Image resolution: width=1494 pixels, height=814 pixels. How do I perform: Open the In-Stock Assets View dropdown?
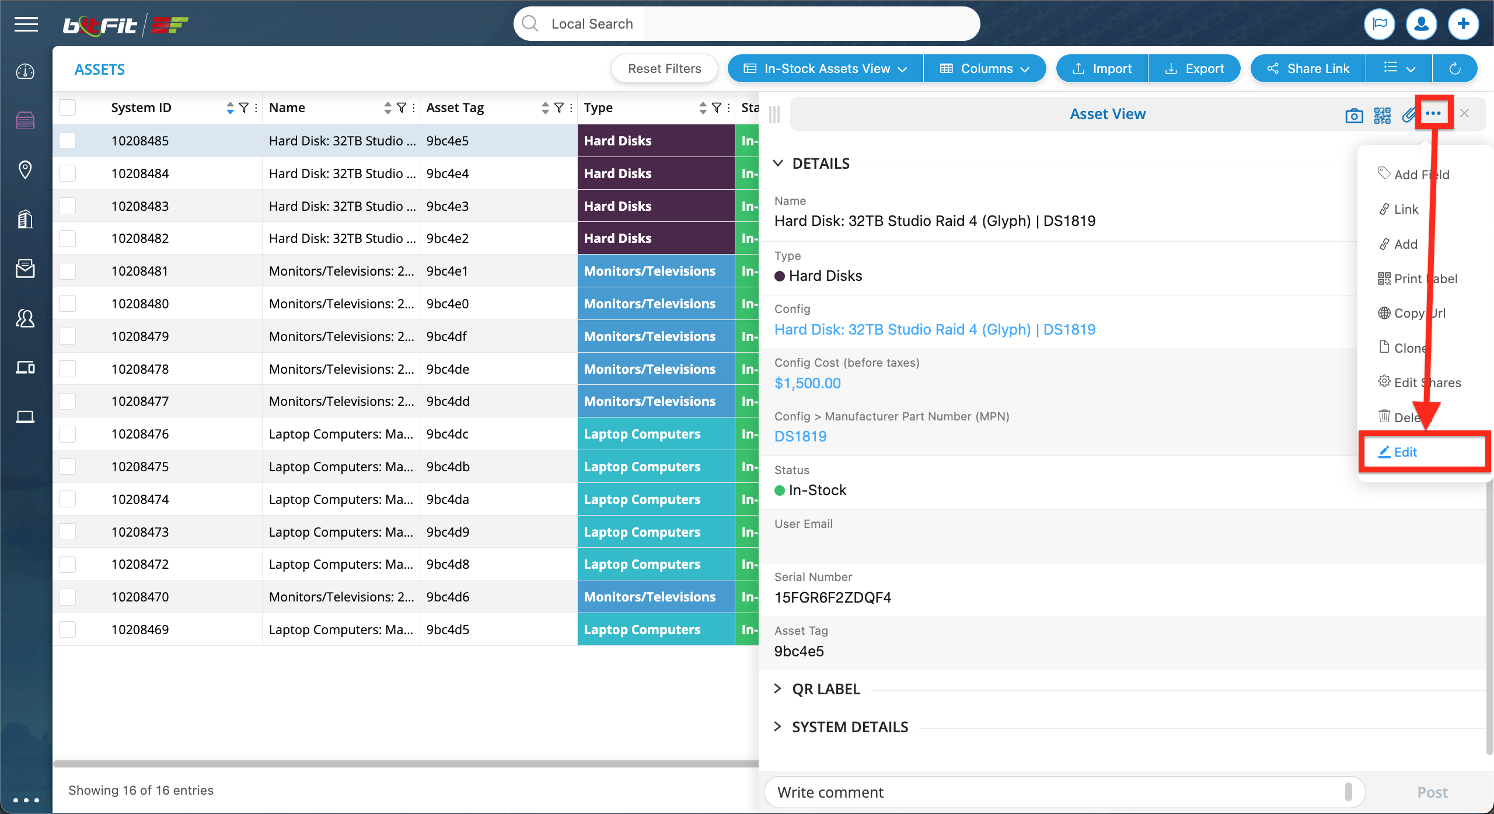pos(825,69)
